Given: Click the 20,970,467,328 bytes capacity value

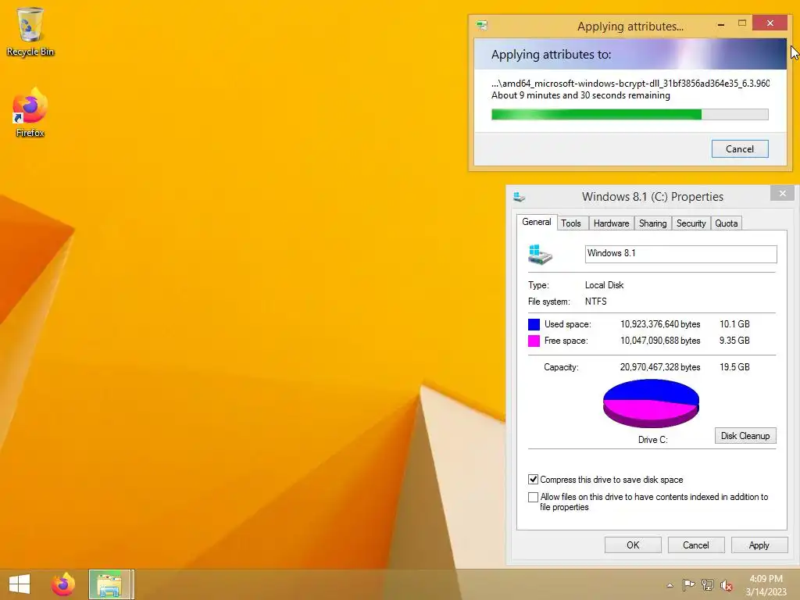Looking at the screenshot, I should point(660,367).
